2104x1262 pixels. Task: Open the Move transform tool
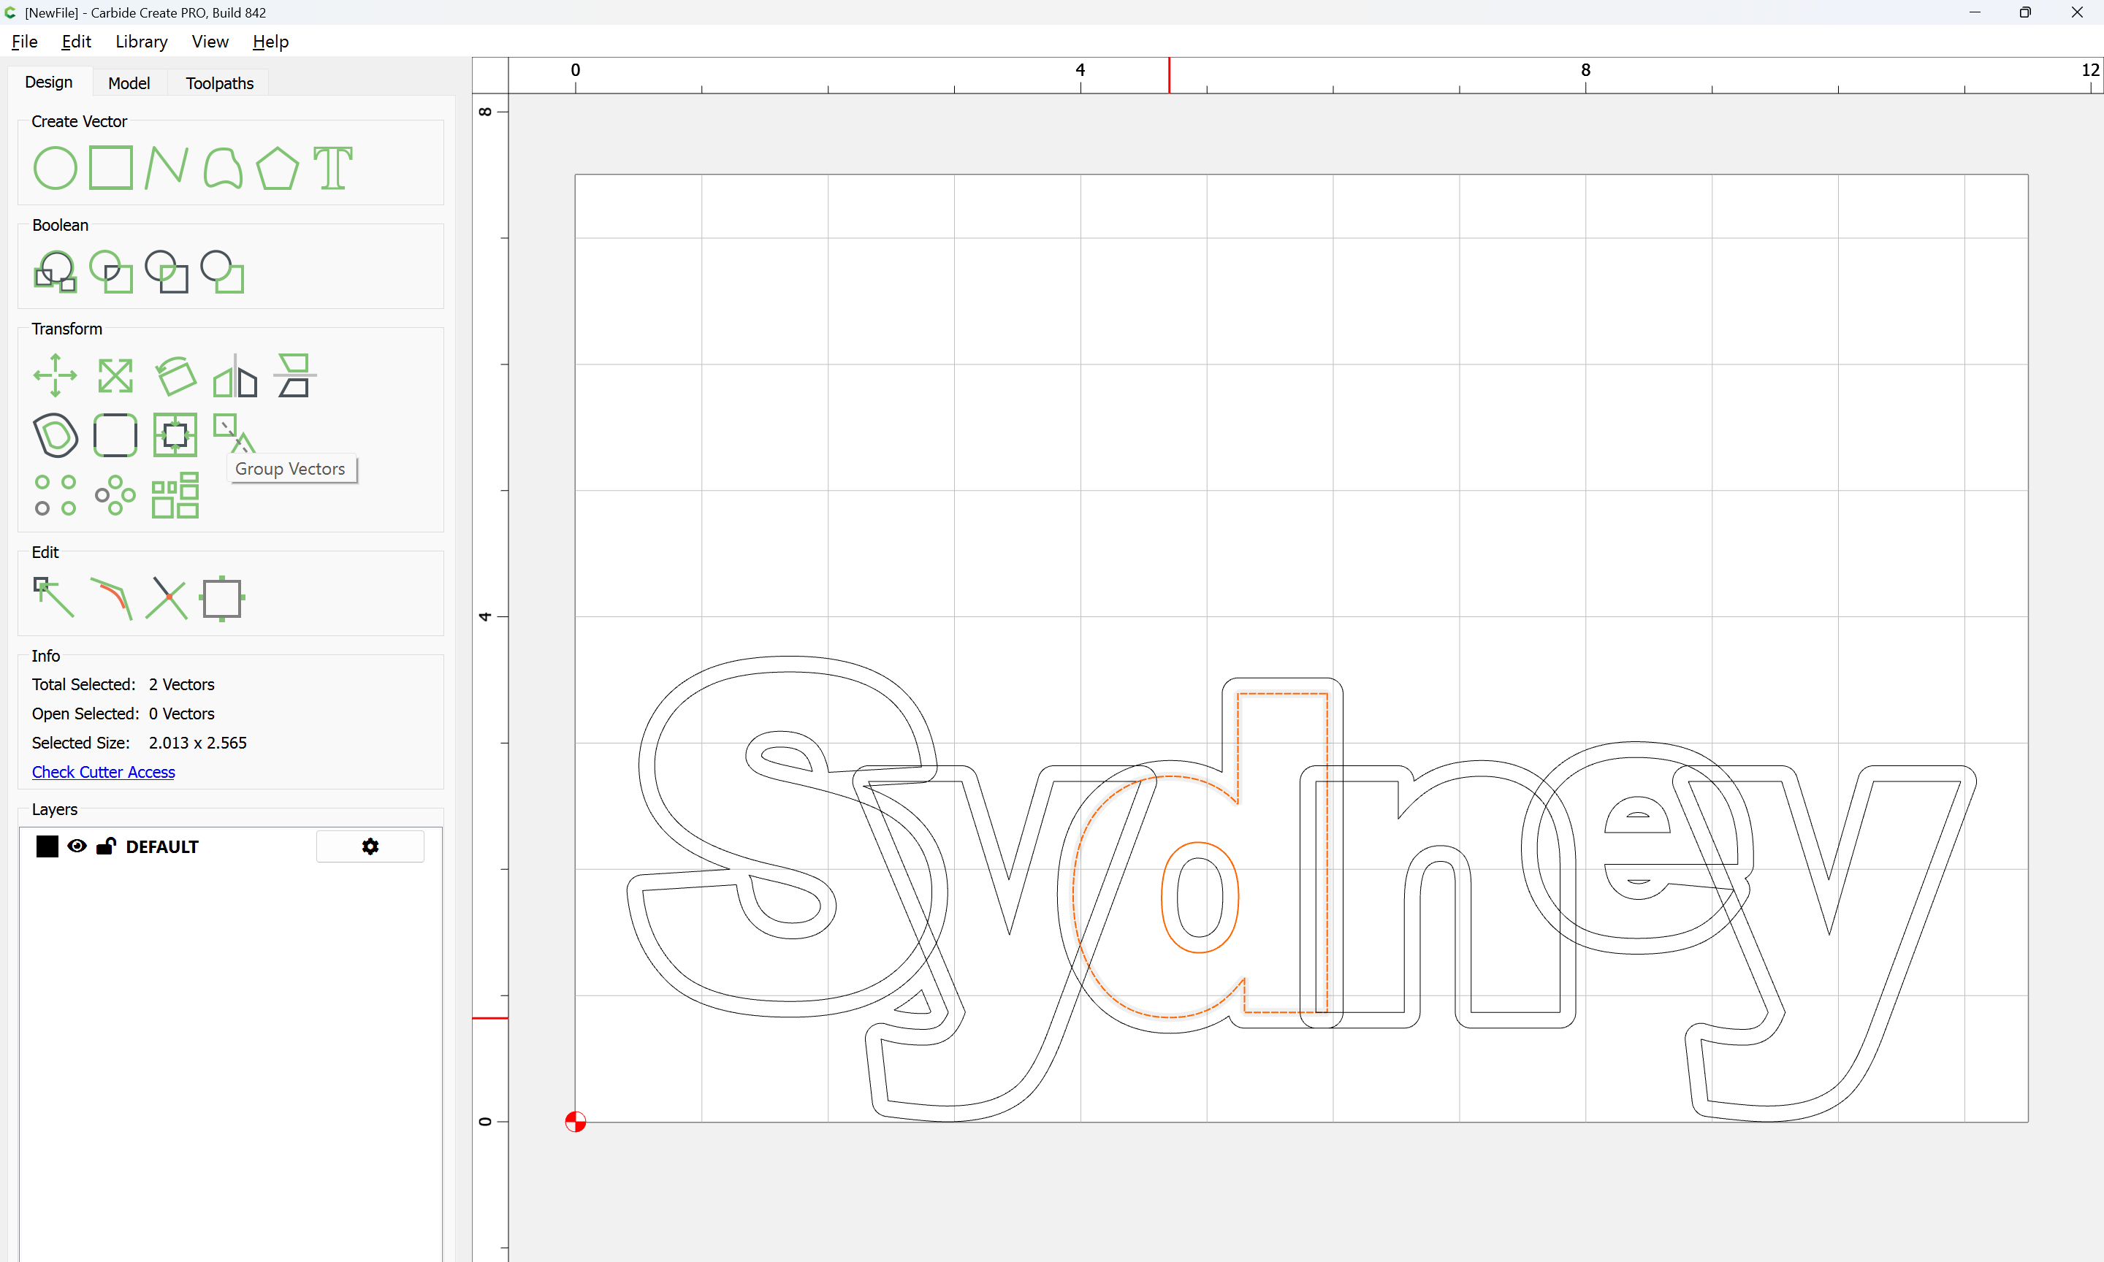56,375
